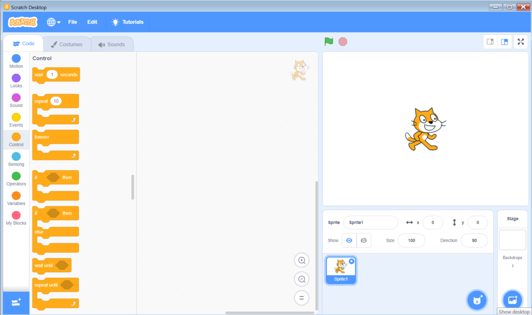
Task: Switch to small stage layout
Action: pyautogui.click(x=490, y=42)
